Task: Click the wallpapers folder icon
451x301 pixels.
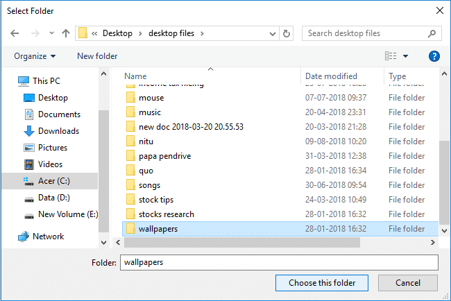Action: pos(130,229)
